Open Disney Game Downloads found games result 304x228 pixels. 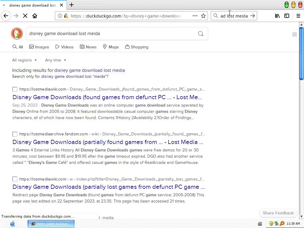tap(107, 97)
